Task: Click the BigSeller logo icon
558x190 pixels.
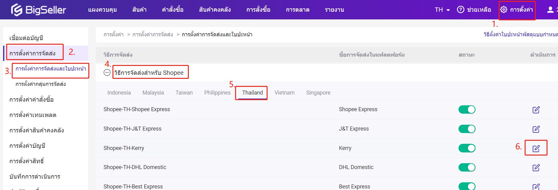Action: [x=17, y=10]
